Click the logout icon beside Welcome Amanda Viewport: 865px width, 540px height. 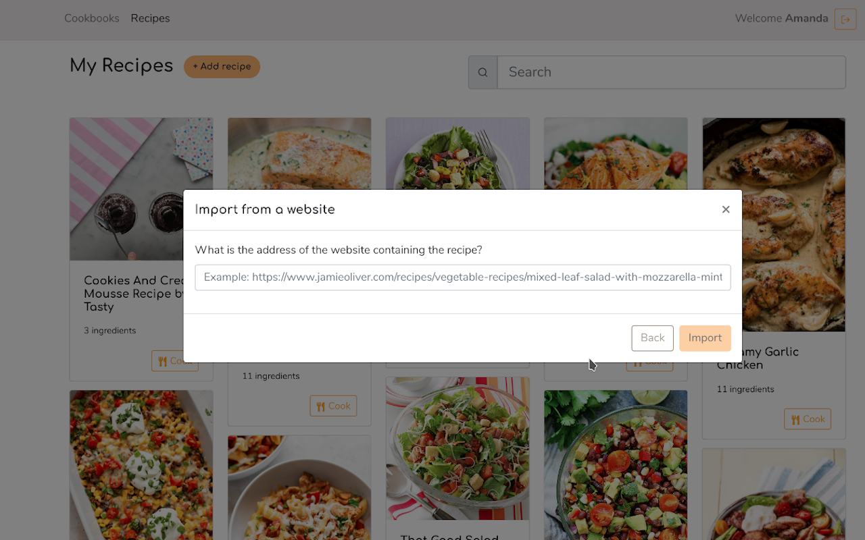click(x=845, y=19)
